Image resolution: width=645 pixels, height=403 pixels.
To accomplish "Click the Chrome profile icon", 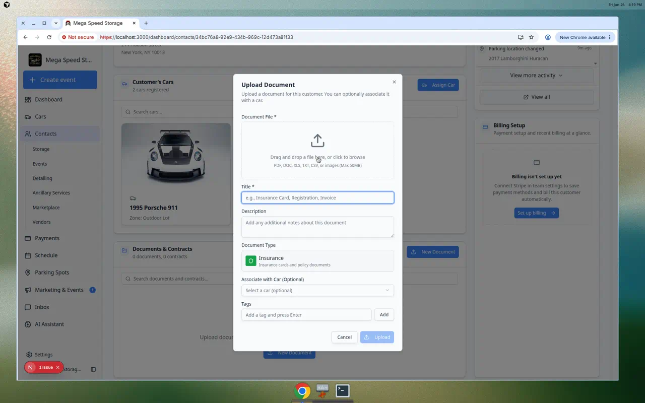I will tap(548, 37).
